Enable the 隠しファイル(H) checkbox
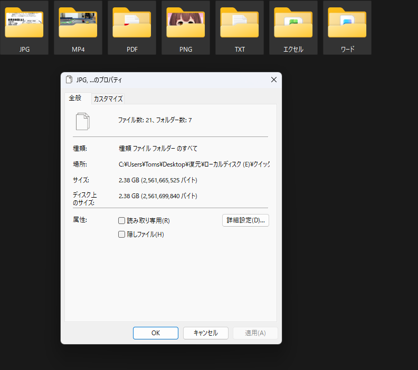The width and height of the screenshot is (418, 370). tap(122, 235)
